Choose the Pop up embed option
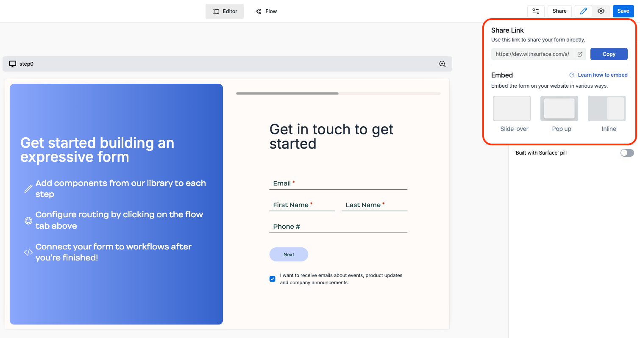The width and height of the screenshot is (640, 338). (559, 108)
